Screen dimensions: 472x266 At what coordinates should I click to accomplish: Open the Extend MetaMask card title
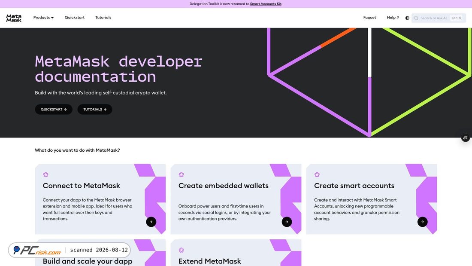click(210, 261)
